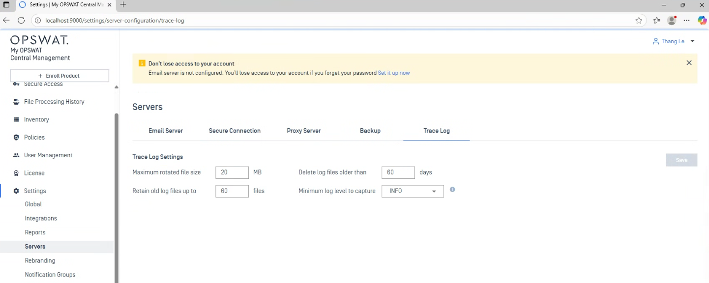This screenshot has width=709, height=283.
Task: Click the Save button
Action: click(681, 160)
